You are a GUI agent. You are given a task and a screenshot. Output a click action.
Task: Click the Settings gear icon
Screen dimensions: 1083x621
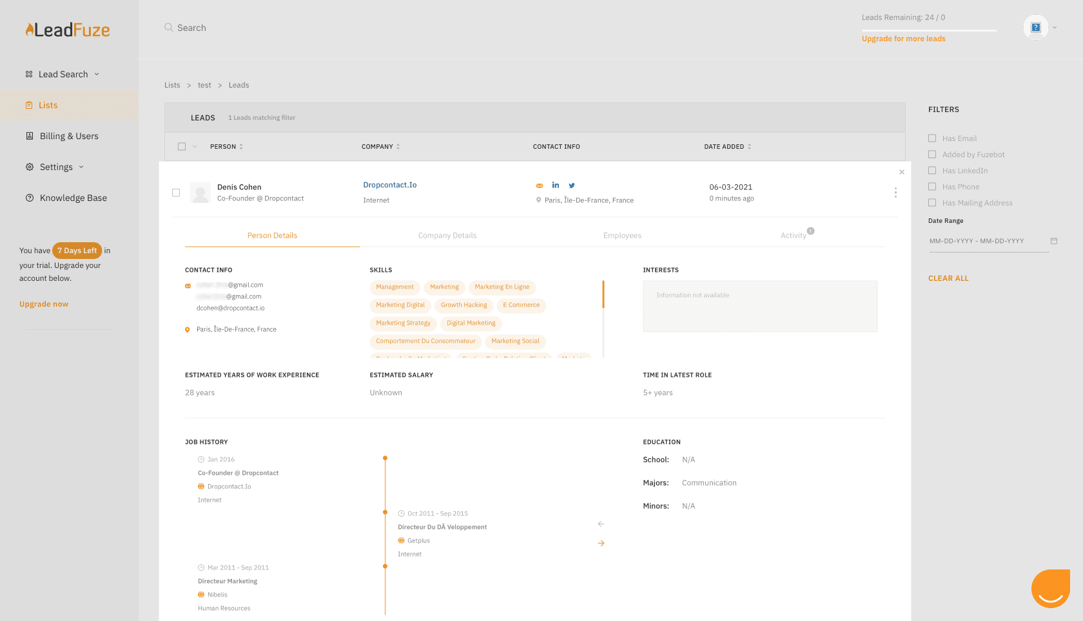click(30, 167)
